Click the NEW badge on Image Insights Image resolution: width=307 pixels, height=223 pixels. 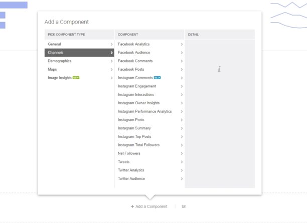(76, 78)
